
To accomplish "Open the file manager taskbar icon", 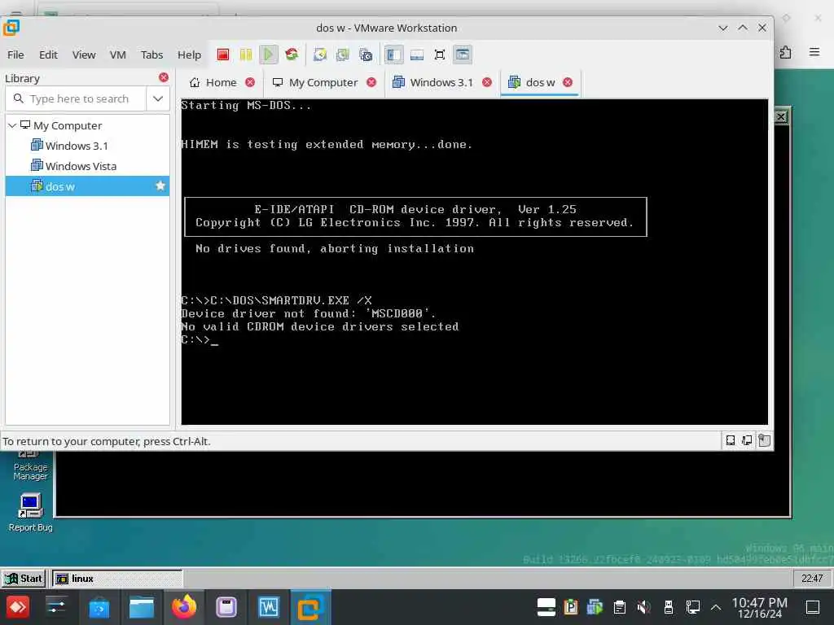I will 142,607.
